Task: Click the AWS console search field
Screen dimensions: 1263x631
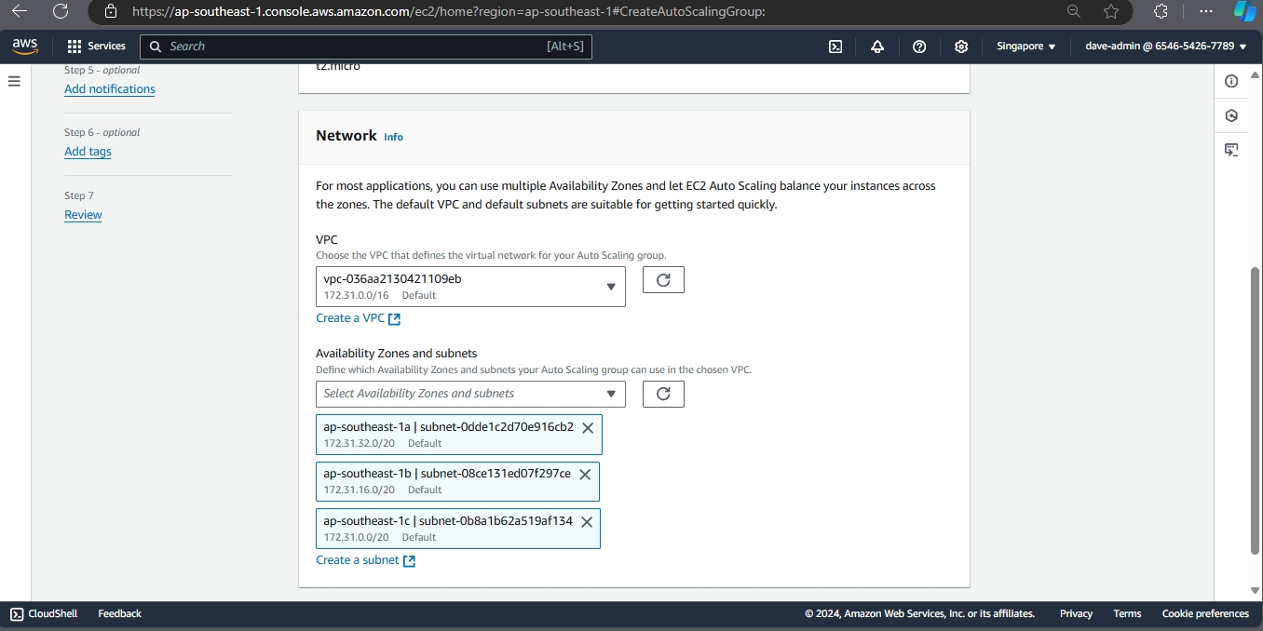Action: [354, 47]
